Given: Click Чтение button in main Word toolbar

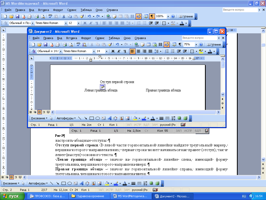Looking at the screenshot, I should (186, 16).
